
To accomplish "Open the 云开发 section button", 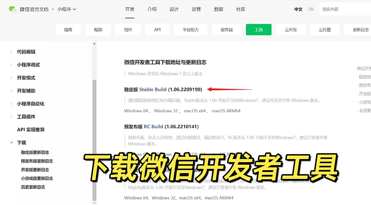I will 291,30.
